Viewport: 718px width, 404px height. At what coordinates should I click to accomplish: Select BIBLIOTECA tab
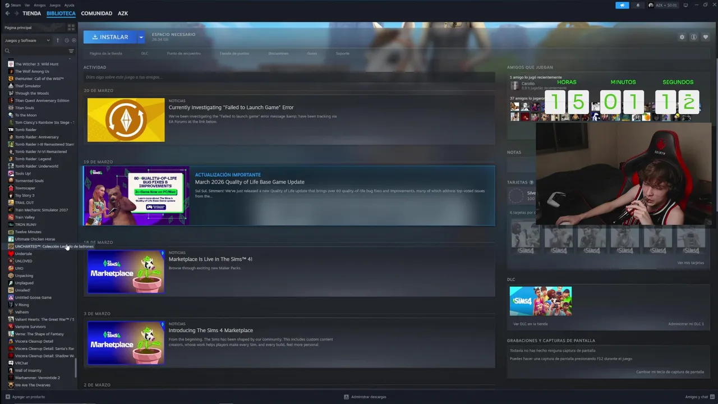point(61,13)
